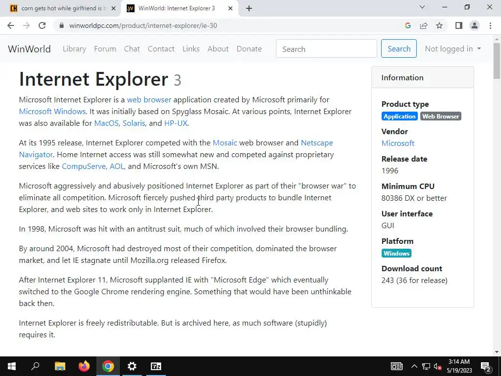Viewport: 501px width, 376px height.
Task: Click the muted volume tray icon
Action: coord(438,366)
